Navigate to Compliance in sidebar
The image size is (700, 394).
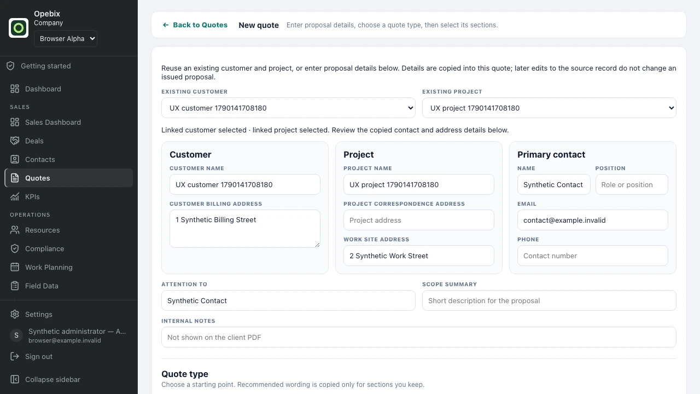tap(69, 248)
